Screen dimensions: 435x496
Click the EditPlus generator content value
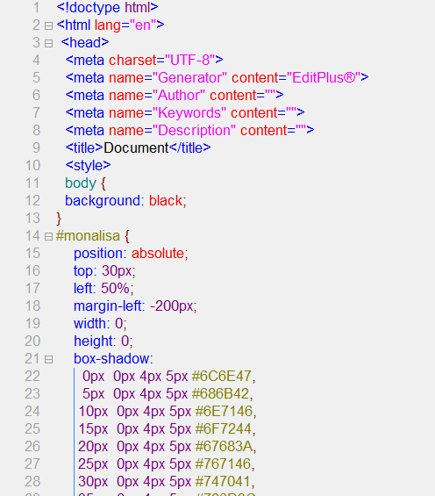pos(324,77)
